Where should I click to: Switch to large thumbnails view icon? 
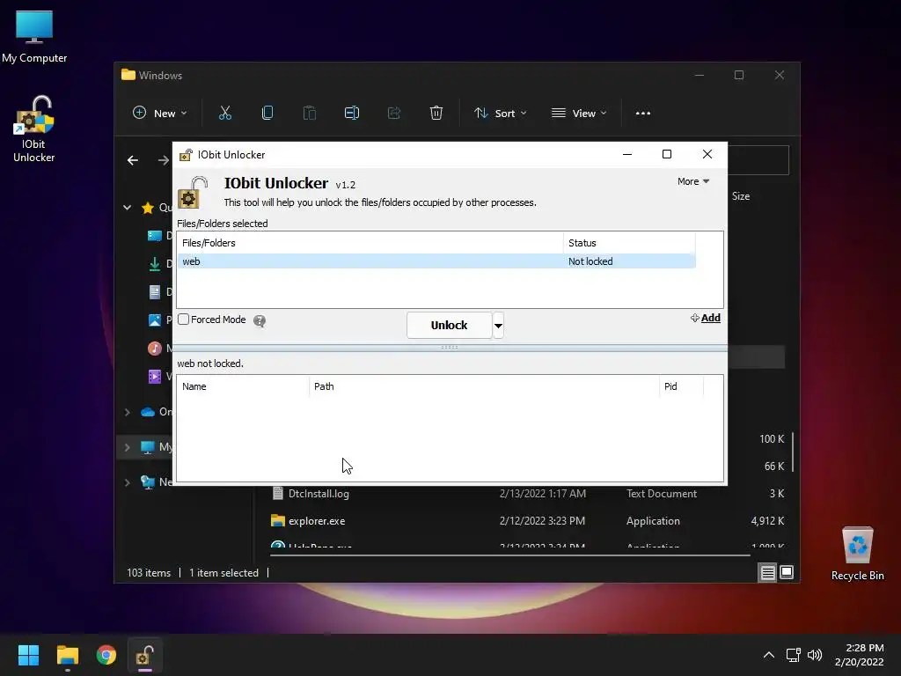pos(787,572)
